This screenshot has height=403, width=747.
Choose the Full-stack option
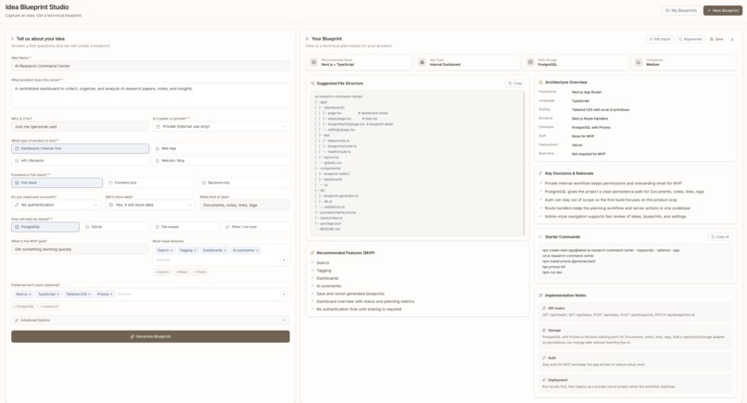57,183
